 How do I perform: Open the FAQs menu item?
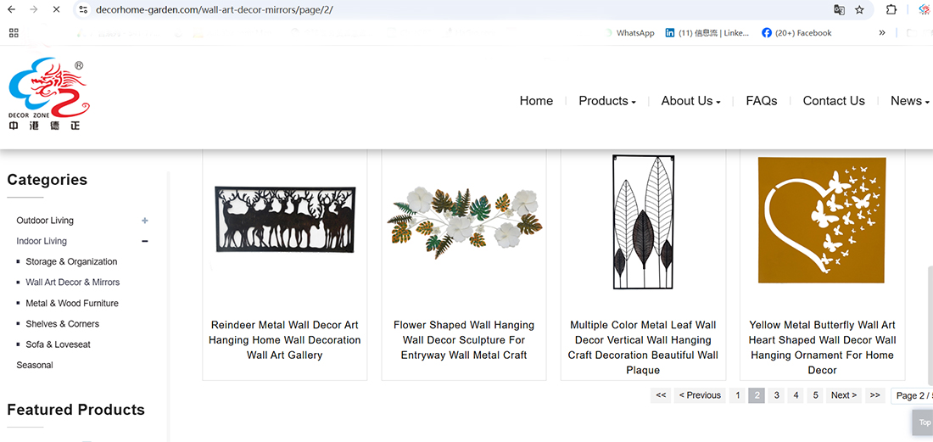point(761,101)
